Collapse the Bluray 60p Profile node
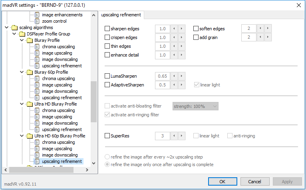306x190 pixels. pyautogui.click(x=22, y=72)
